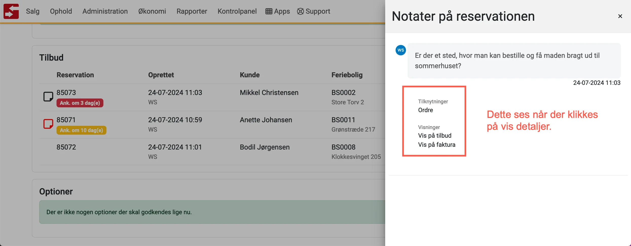The height and width of the screenshot is (246, 631).
Task: Expand the Optioner section header
Action: click(x=56, y=191)
